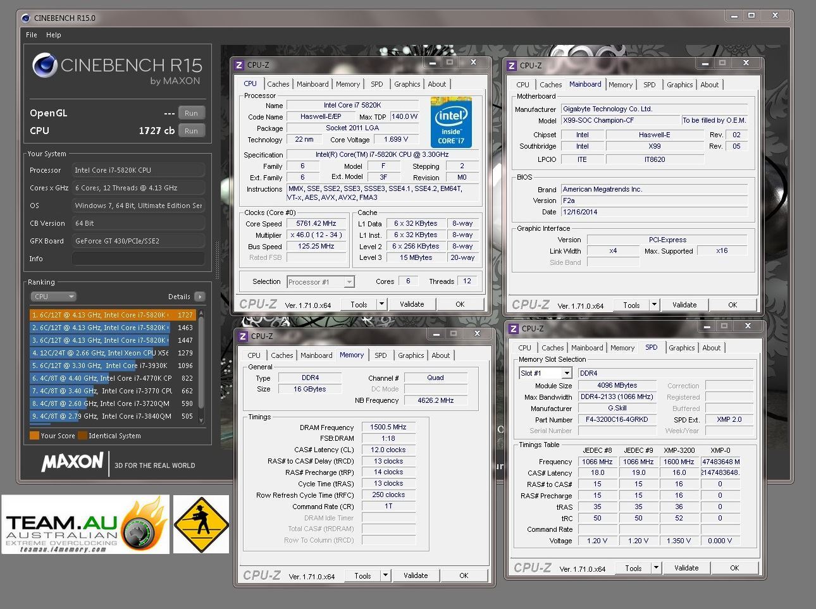Run the OpenGL benchmark
This screenshot has width=816, height=609.
point(191,113)
